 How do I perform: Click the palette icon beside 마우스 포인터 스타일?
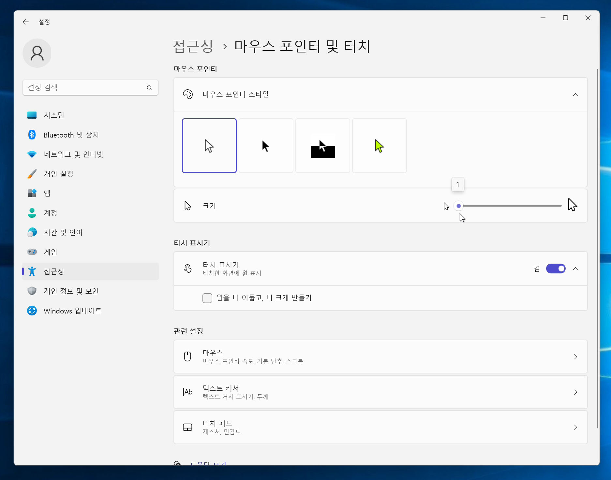[x=188, y=95]
